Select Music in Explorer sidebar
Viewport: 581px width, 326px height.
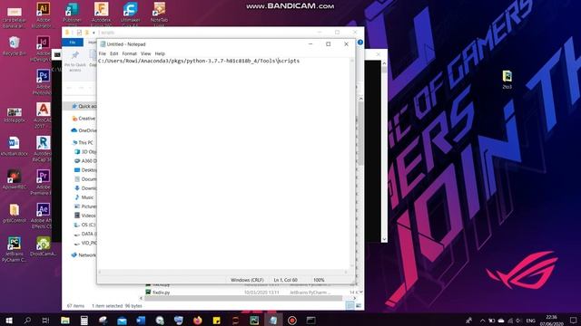84,197
